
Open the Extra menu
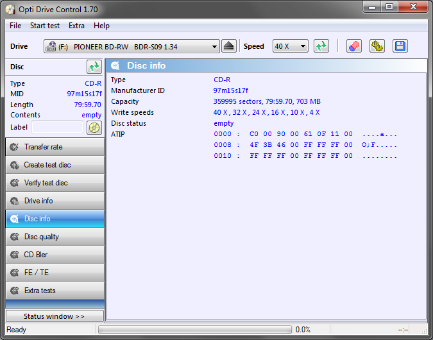pyautogui.click(x=76, y=26)
